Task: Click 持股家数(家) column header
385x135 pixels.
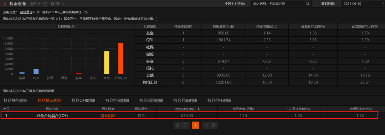Action: 183,26
